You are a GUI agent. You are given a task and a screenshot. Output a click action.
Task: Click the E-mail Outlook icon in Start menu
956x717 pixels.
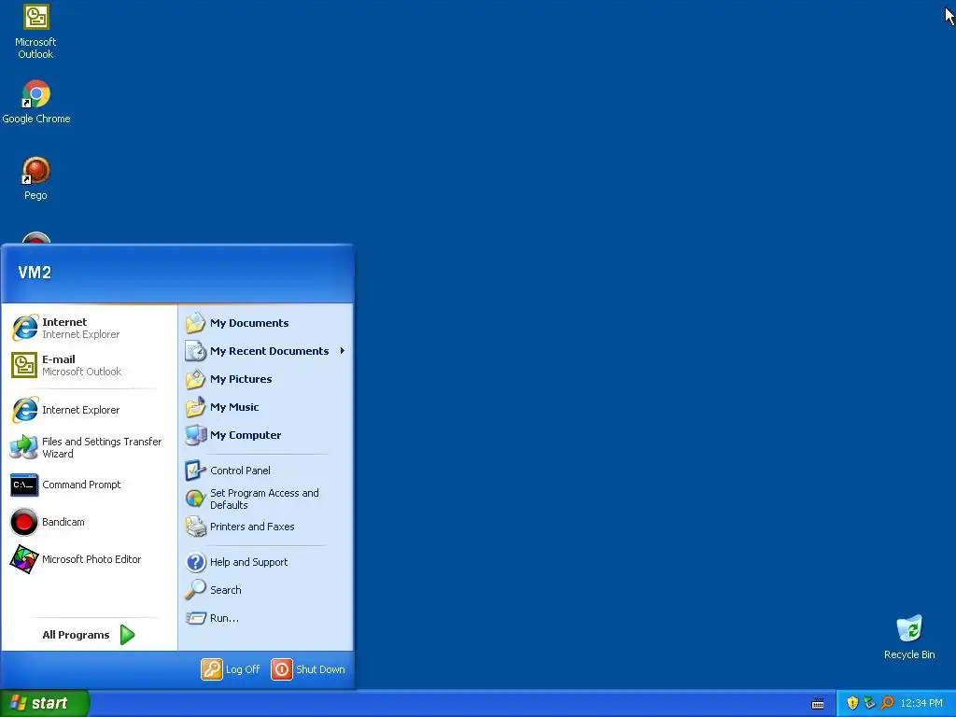point(24,365)
